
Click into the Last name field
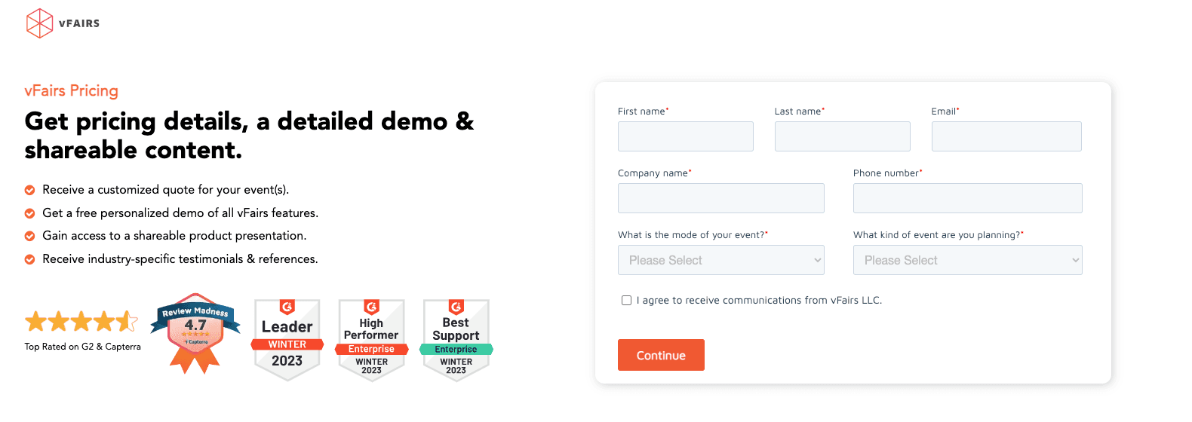click(842, 136)
